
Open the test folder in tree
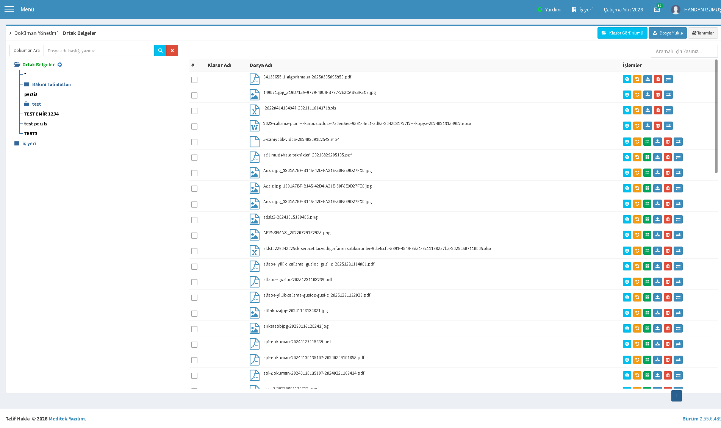coord(36,104)
